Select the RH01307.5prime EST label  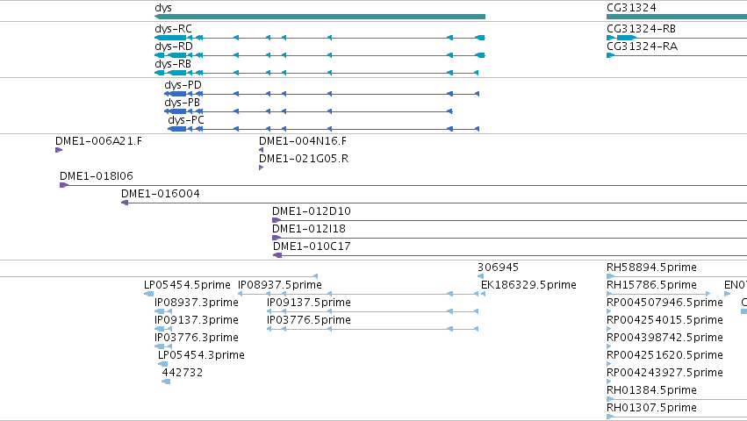pyautogui.click(x=651, y=408)
